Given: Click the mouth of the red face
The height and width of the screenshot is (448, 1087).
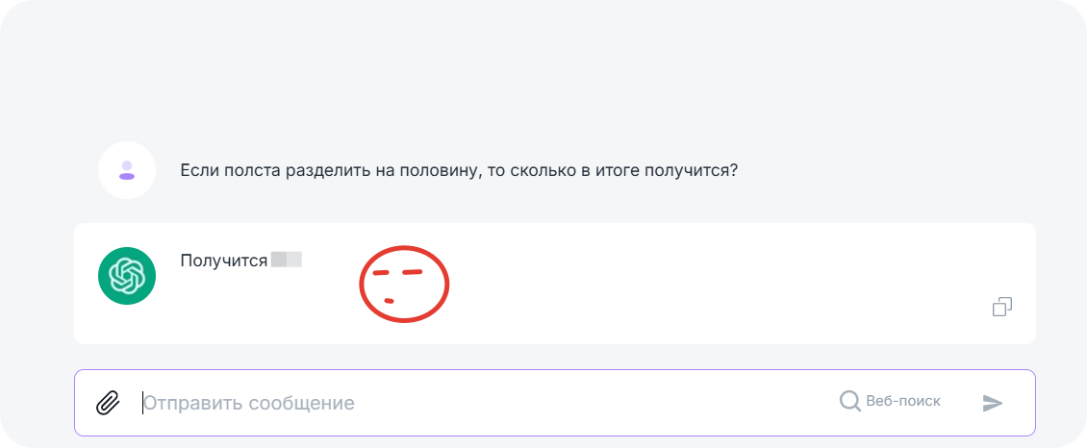Looking at the screenshot, I should [389, 302].
